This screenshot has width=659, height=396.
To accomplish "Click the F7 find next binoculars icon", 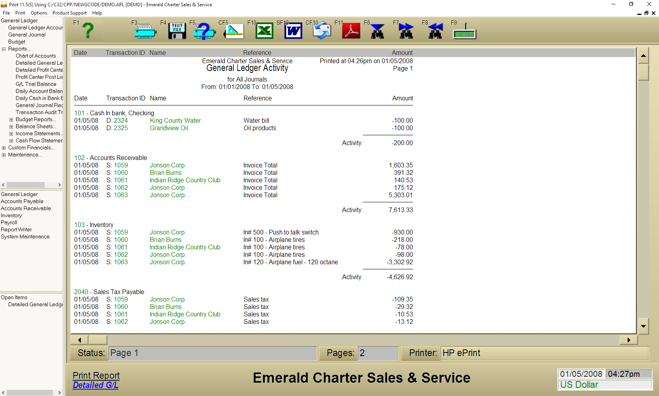I will click(406, 31).
